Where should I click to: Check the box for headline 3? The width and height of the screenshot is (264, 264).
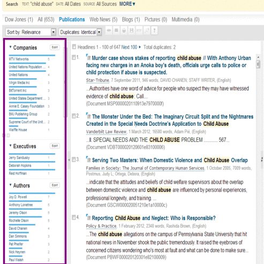[73, 160]
